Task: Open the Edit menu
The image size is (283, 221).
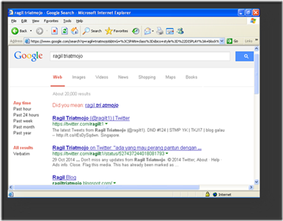Action: point(24,21)
